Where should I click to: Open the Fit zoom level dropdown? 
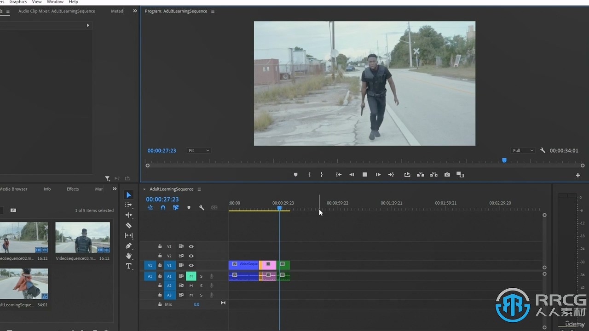[199, 150]
